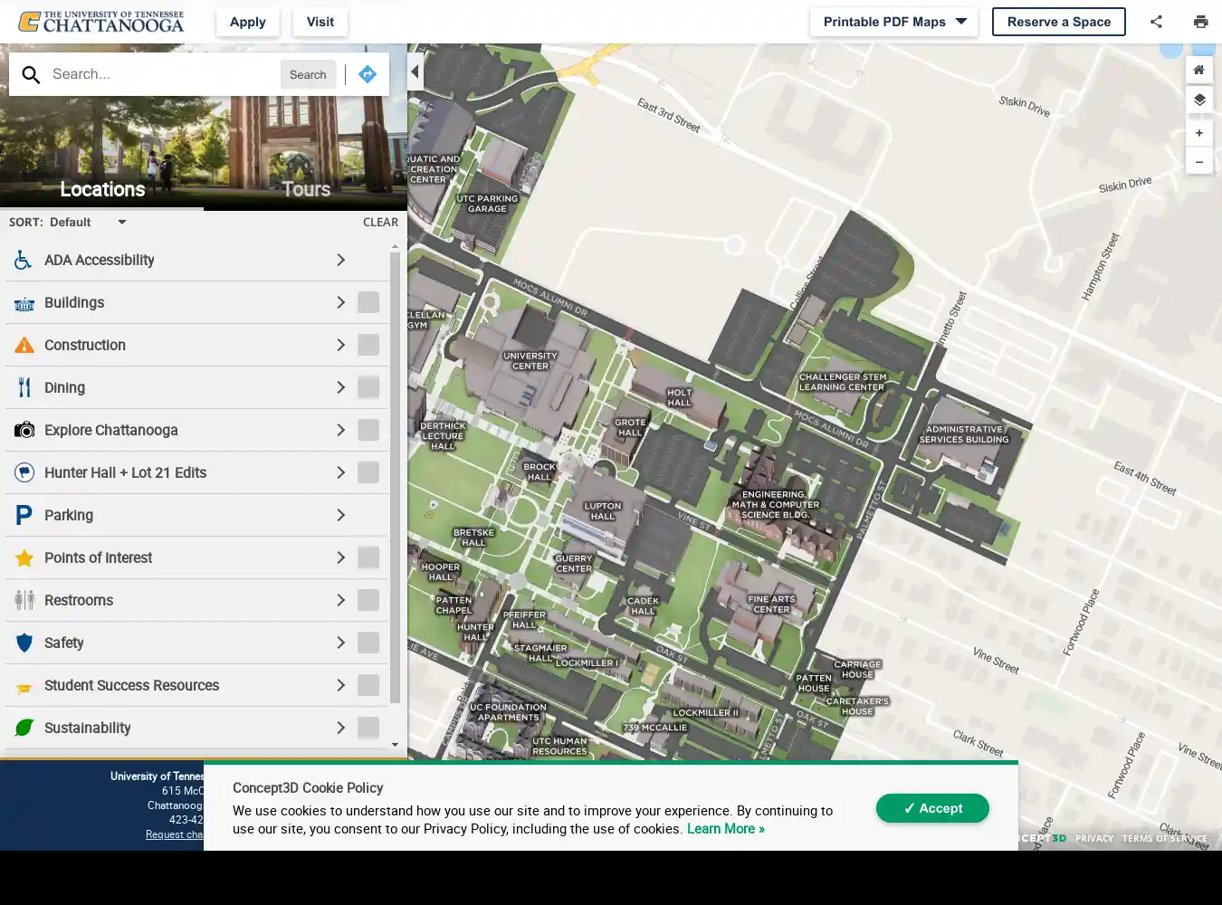
Task: Expand the ADA Accessibility chevron
Action: 341,260
